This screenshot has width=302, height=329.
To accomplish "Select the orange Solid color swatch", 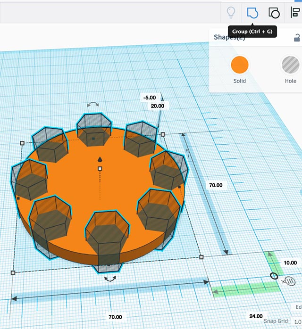I will coord(240,65).
